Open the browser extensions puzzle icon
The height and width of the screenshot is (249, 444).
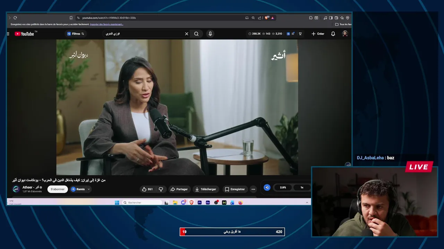click(x=311, y=18)
